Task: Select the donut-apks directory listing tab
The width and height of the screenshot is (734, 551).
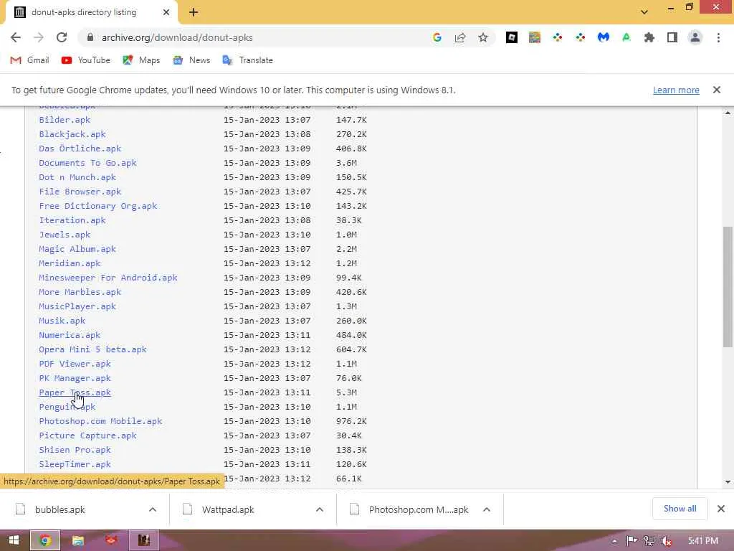Action: (x=91, y=12)
